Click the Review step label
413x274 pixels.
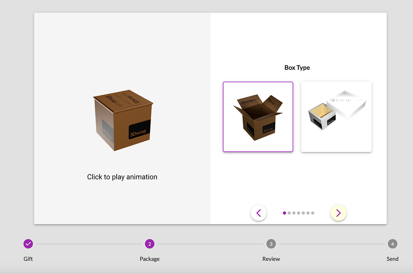point(271,259)
